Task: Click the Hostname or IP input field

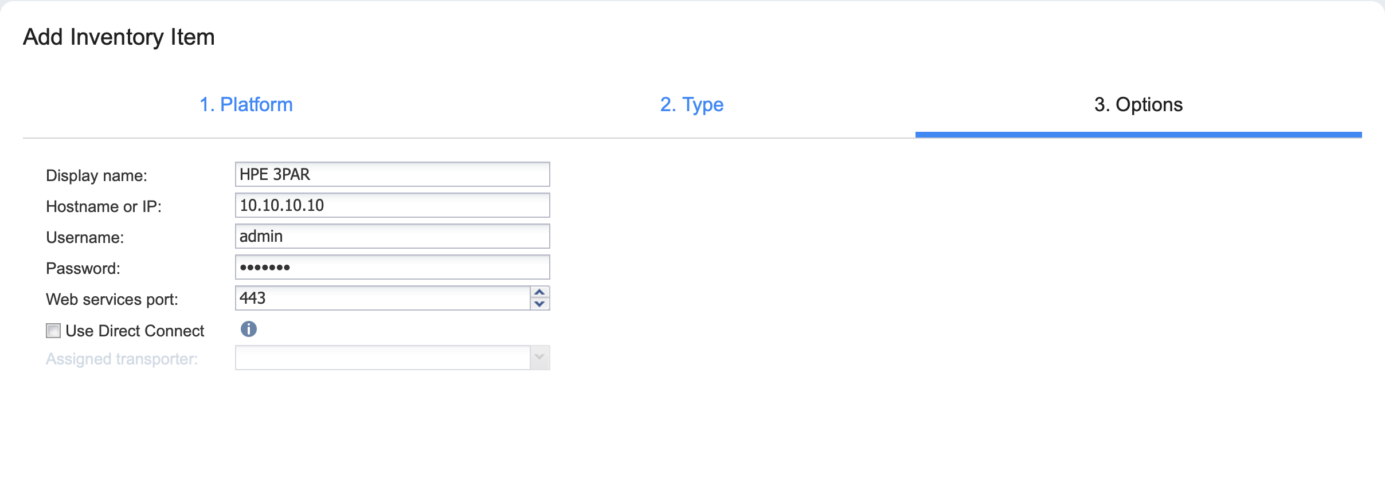Action: pyautogui.click(x=392, y=205)
